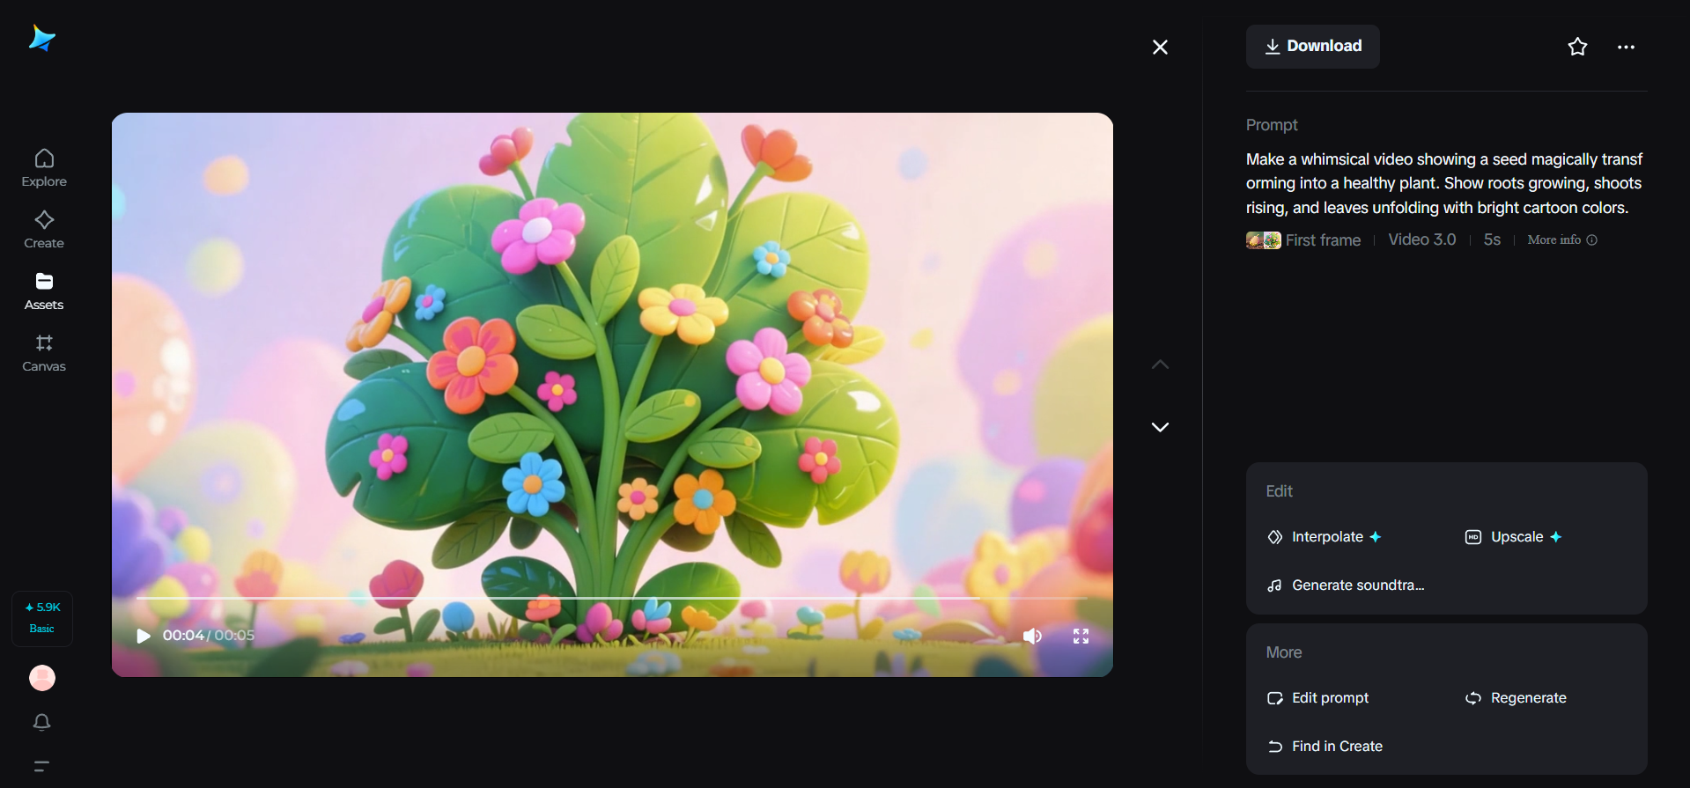This screenshot has width=1690, height=788.
Task: Open the notifications bell
Action: [41, 722]
